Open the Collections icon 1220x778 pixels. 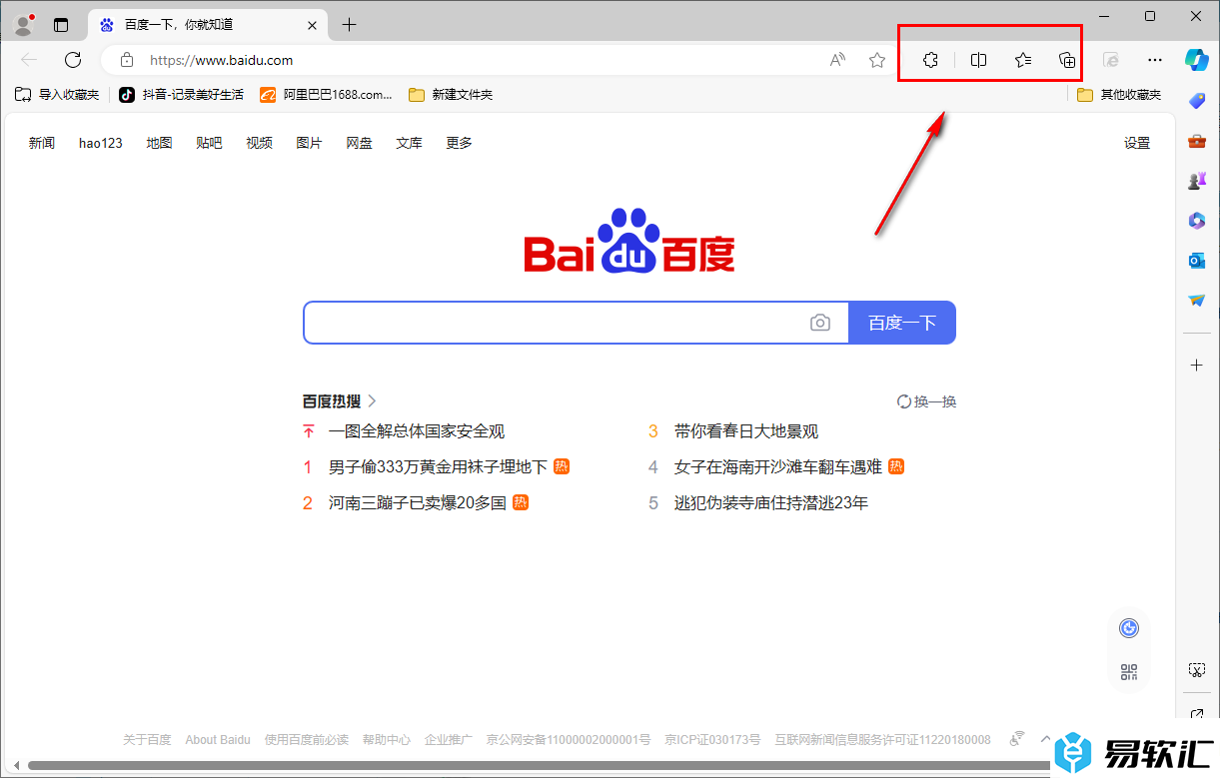point(1067,60)
